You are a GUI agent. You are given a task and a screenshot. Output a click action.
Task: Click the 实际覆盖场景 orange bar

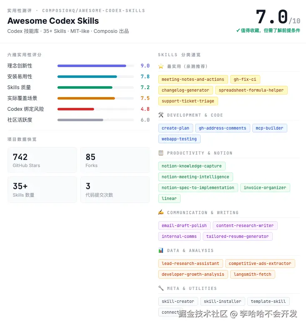click(86, 98)
